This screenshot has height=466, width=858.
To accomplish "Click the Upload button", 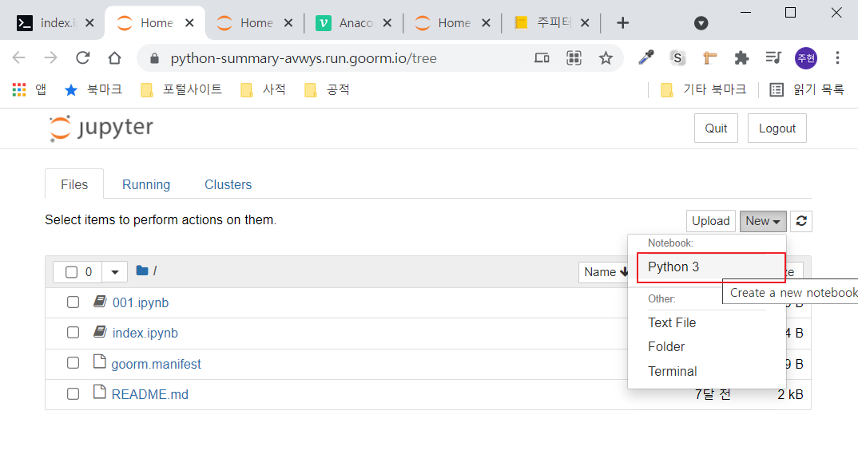I will [x=710, y=221].
